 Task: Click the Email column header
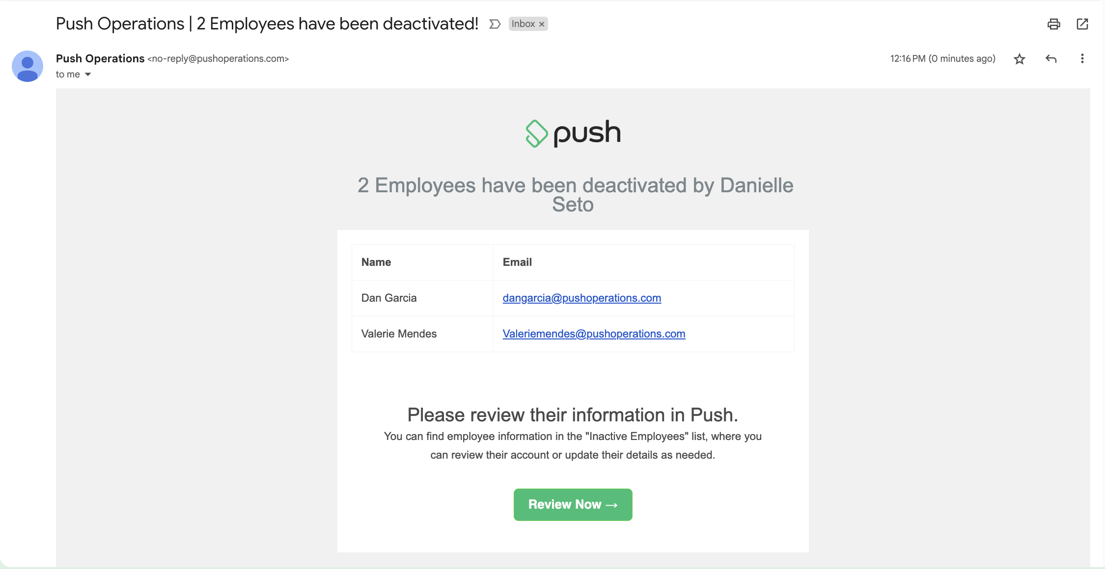[x=517, y=262]
